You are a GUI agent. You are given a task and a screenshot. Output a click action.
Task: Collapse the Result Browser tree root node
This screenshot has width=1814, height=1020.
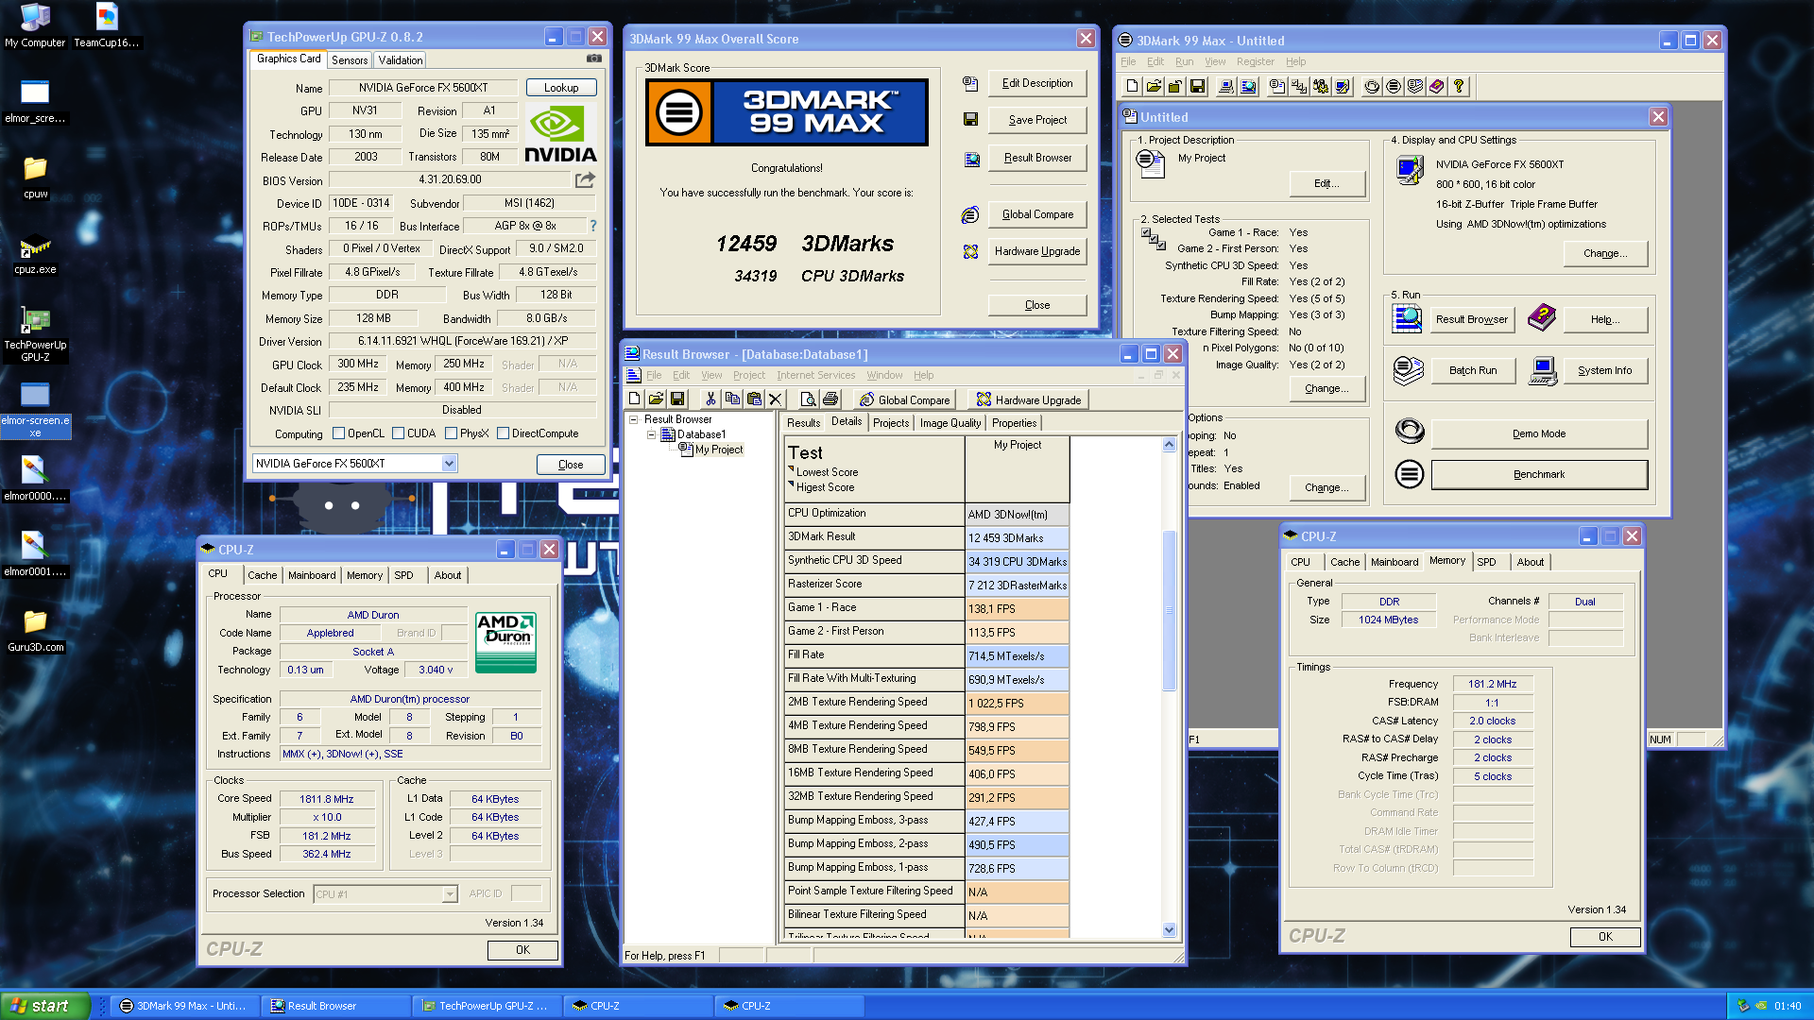tap(634, 419)
